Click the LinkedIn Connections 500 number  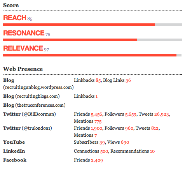click(104, 151)
